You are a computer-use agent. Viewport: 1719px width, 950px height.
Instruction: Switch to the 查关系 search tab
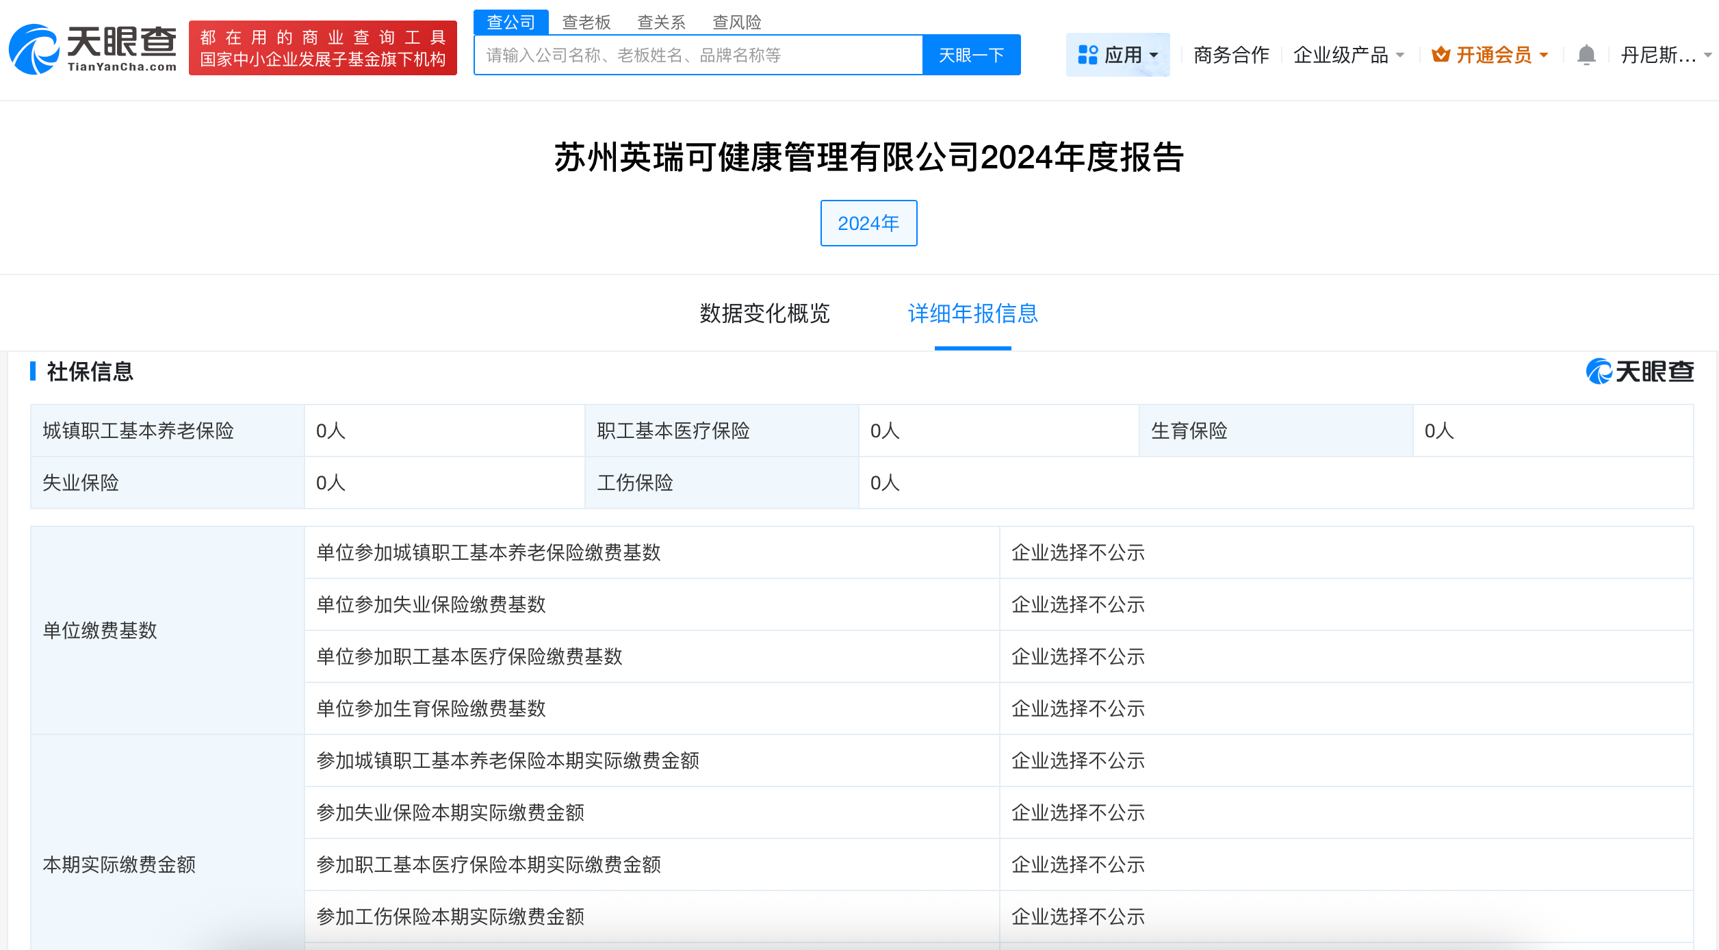(x=661, y=23)
